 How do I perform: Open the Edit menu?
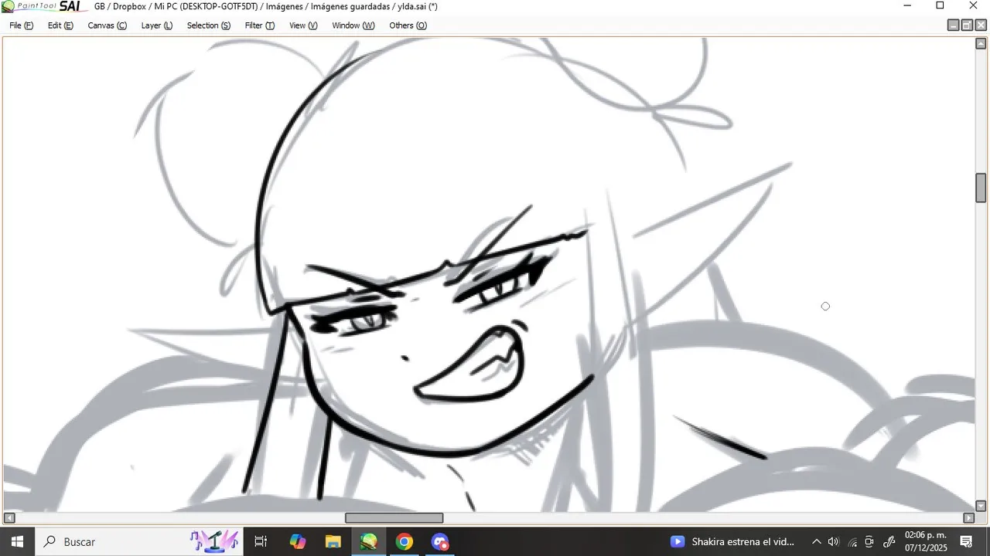coord(60,25)
